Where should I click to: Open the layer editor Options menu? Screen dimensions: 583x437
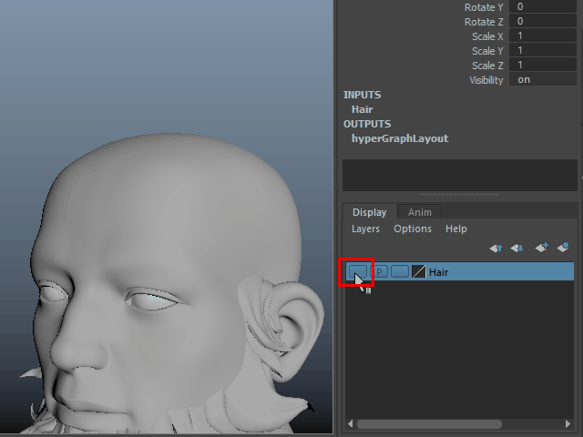pos(413,229)
